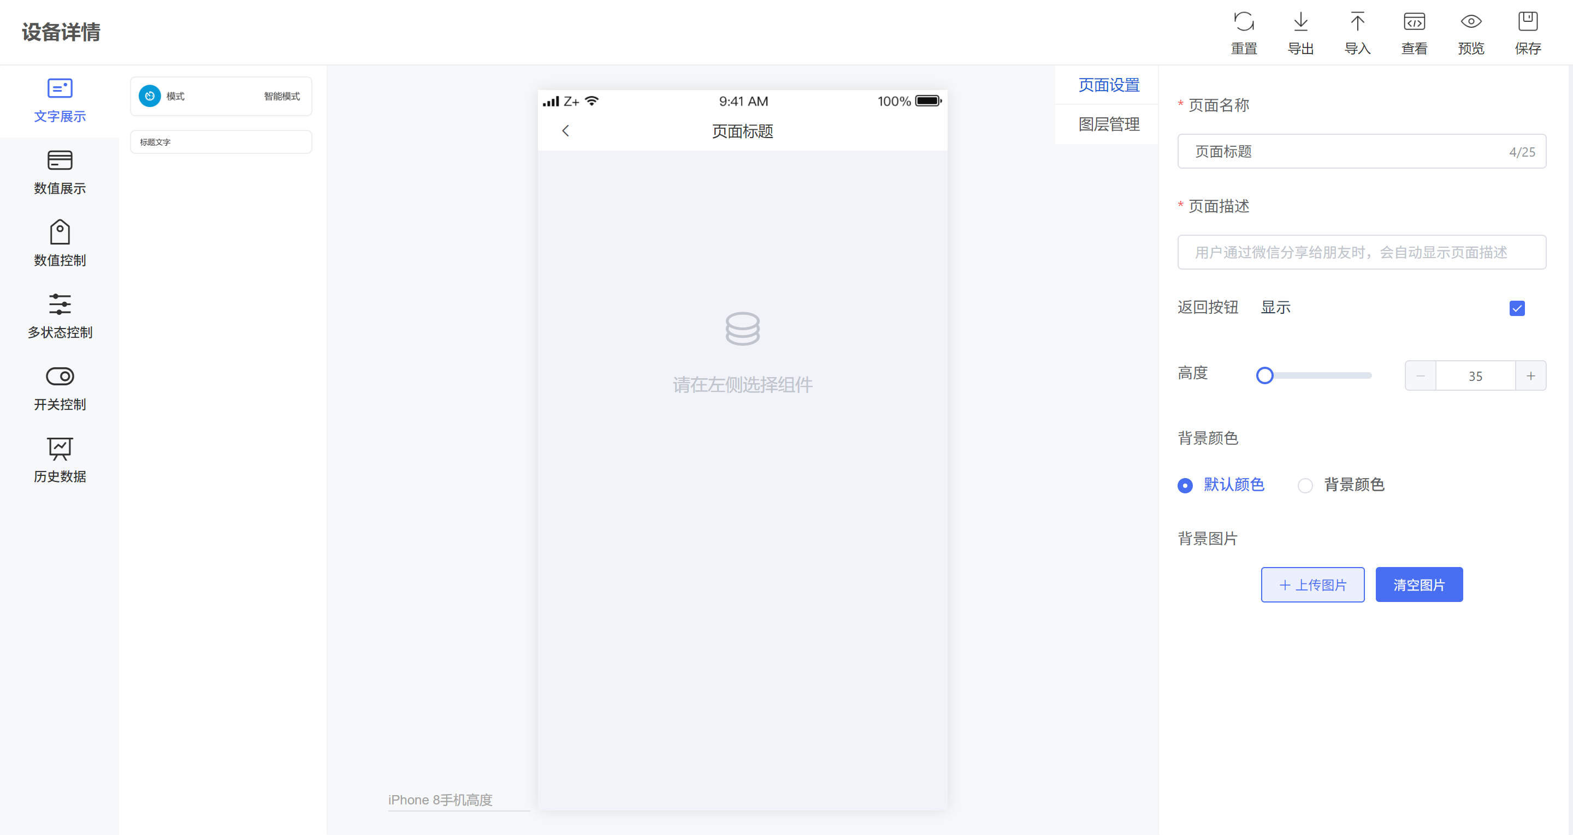The image size is (1573, 835).
Task: Click the 页面描述 input field
Action: (x=1362, y=252)
